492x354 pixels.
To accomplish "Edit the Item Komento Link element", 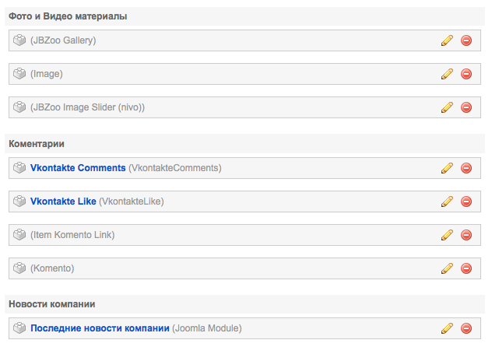I will click(447, 235).
